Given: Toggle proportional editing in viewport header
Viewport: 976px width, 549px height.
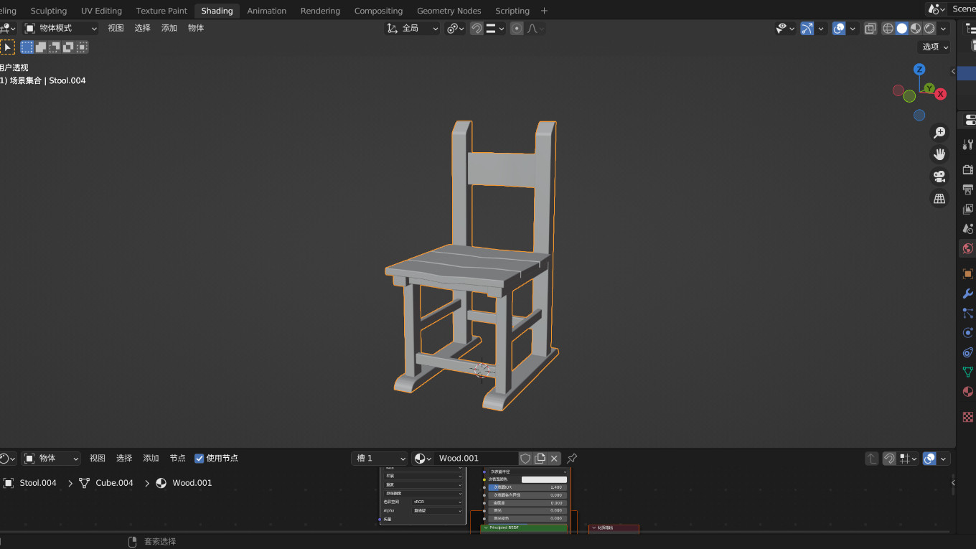Looking at the screenshot, I should pyautogui.click(x=517, y=29).
